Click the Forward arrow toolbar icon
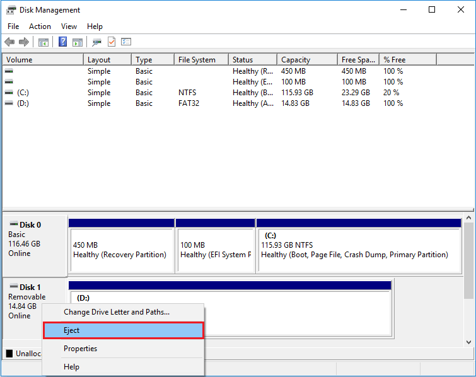 24,42
